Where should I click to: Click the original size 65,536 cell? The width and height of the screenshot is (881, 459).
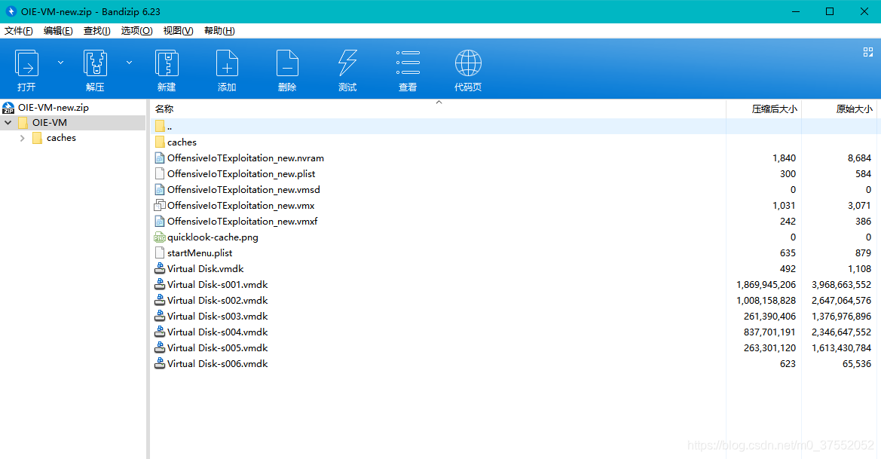click(857, 364)
